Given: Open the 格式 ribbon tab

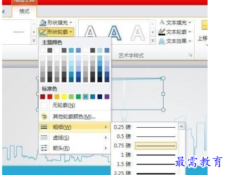Looking at the screenshot, I should [x=24, y=11].
